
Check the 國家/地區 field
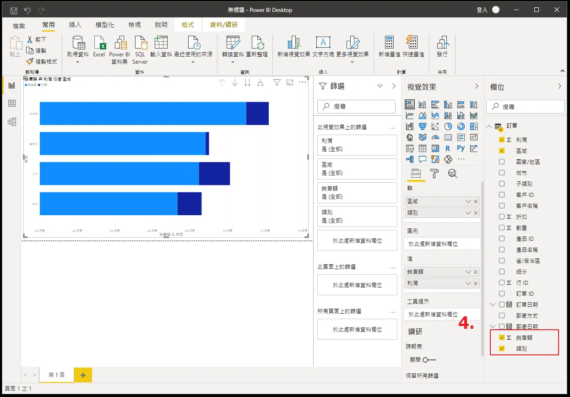(502, 162)
